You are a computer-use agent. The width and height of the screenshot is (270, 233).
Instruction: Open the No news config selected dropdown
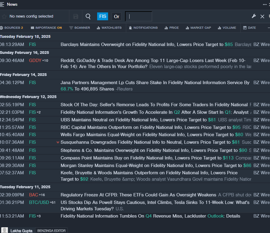tap(31, 16)
